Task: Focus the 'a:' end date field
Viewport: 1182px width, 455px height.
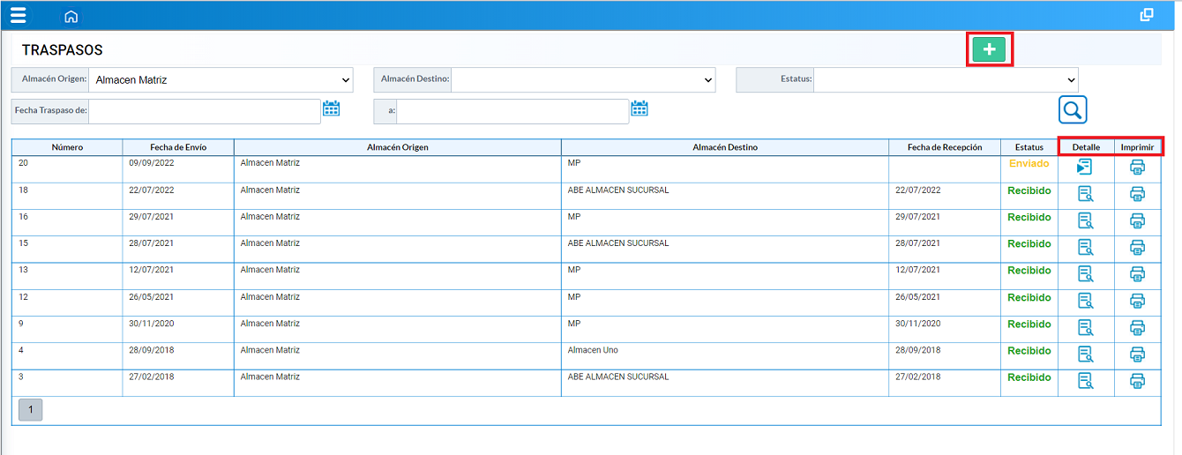Action: tap(512, 111)
